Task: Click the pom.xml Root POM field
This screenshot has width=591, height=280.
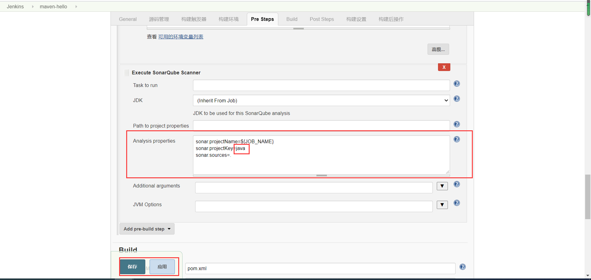Action: click(x=320, y=268)
